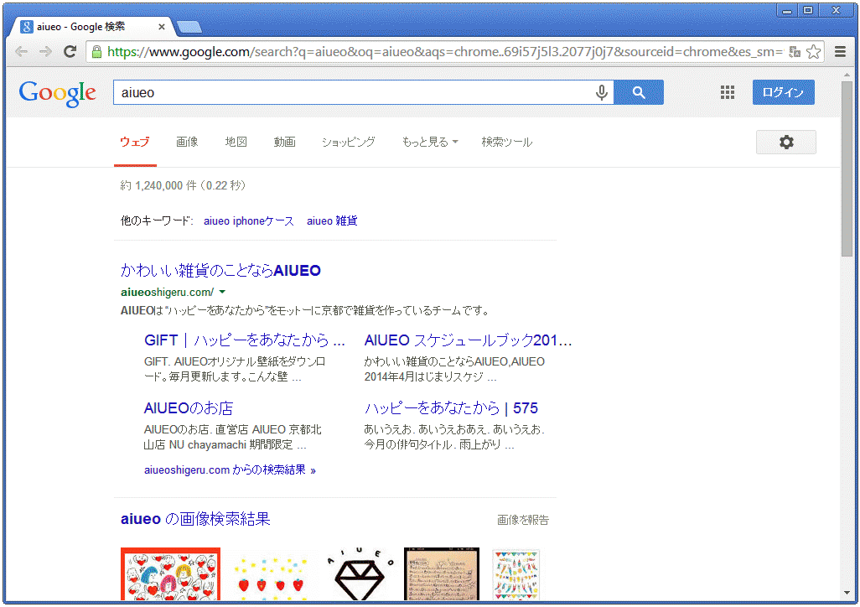The width and height of the screenshot is (860, 607).
Task: Switch to the 画像 tab
Action: [187, 143]
